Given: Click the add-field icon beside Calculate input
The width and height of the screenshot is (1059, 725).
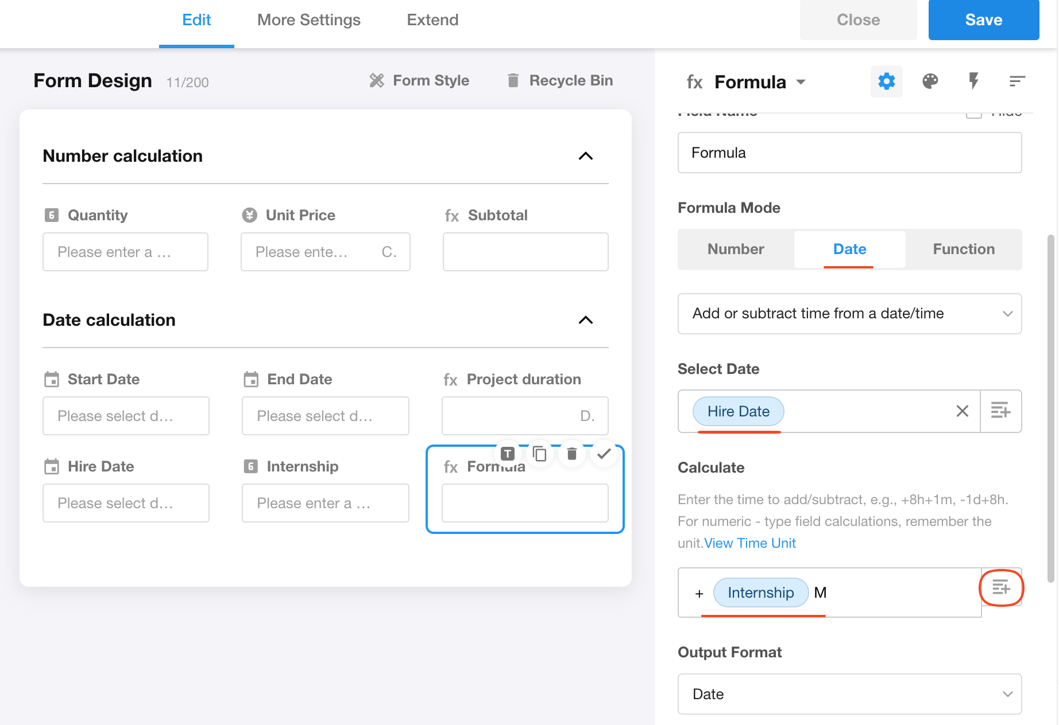Looking at the screenshot, I should (1001, 587).
